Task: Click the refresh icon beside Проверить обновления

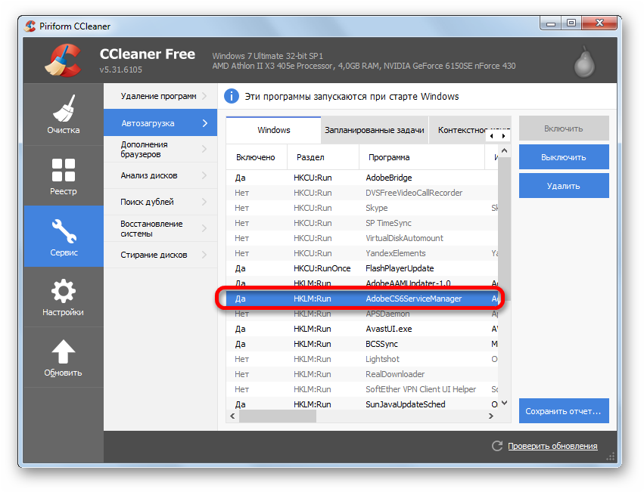Action: click(497, 446)
